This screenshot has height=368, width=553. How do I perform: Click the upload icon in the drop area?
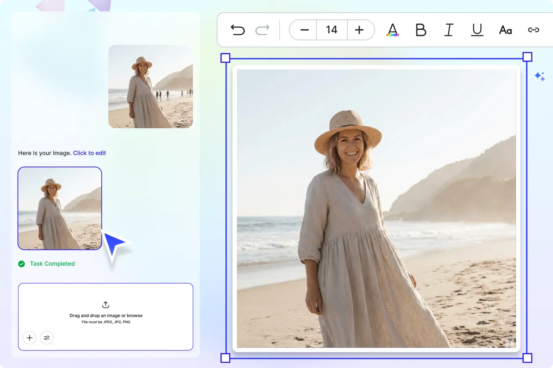pyautogui.click(x=105, y=304)
